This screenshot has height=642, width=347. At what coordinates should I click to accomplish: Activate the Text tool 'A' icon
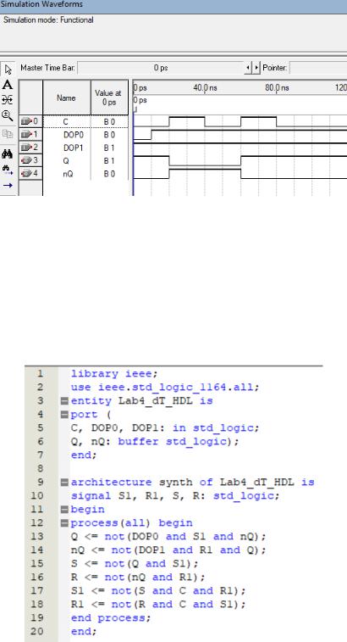[8, 85]
